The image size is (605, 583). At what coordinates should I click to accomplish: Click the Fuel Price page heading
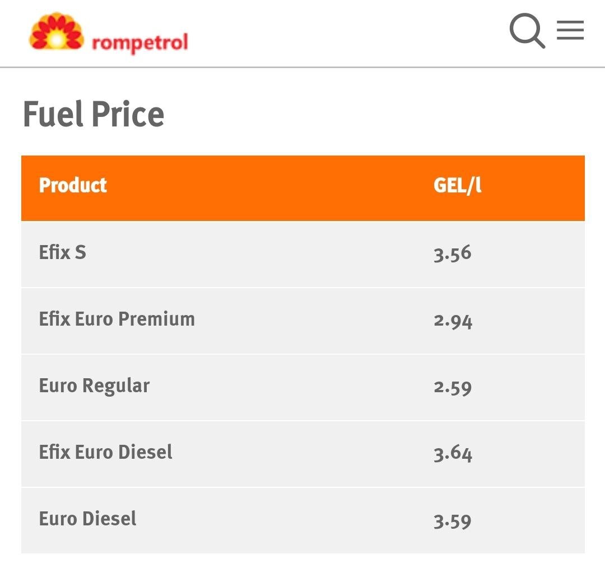point(93,114)
